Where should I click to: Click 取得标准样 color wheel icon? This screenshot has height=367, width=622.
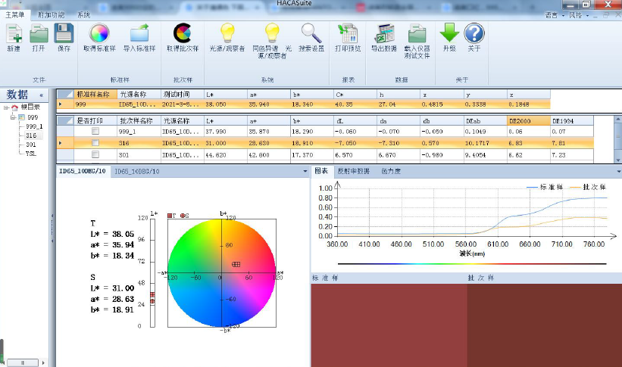tap(99, 34)
